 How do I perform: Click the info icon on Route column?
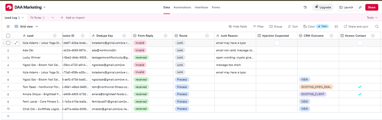[207, 35]
